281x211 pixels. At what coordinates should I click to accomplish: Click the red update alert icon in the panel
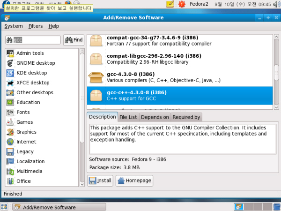(x=182, y=4)
